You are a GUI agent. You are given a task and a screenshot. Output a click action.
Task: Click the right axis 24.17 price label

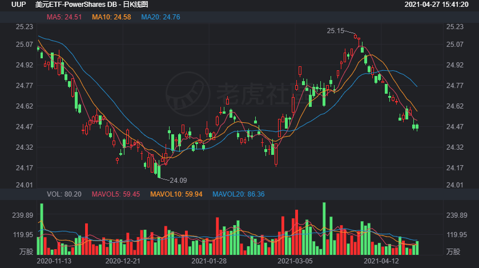coord(455,168)
